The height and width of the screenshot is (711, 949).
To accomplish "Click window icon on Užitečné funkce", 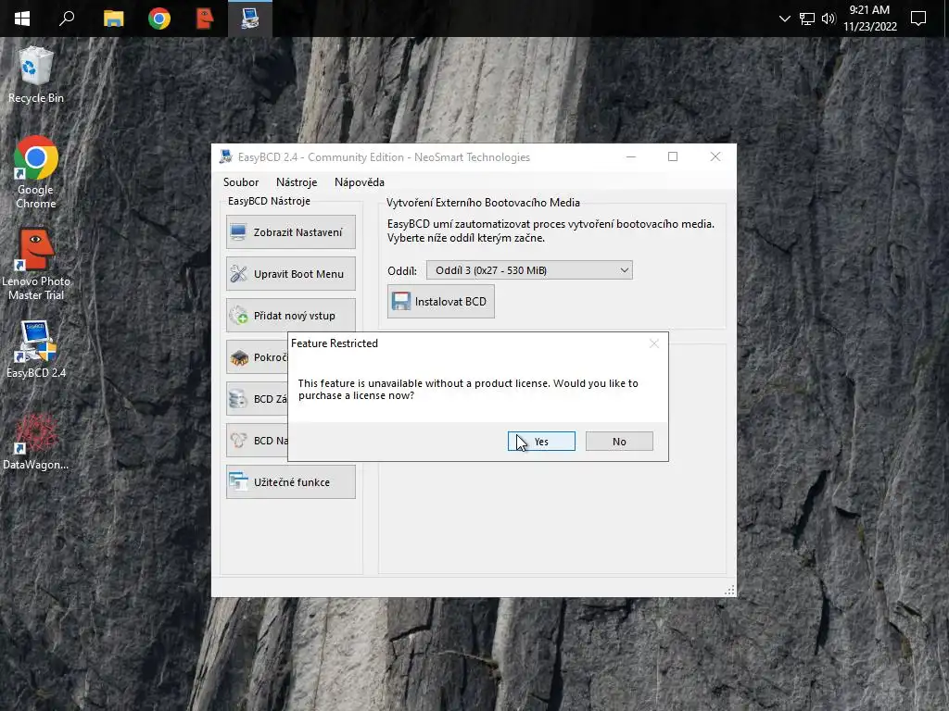I will (x=238, y=481).
